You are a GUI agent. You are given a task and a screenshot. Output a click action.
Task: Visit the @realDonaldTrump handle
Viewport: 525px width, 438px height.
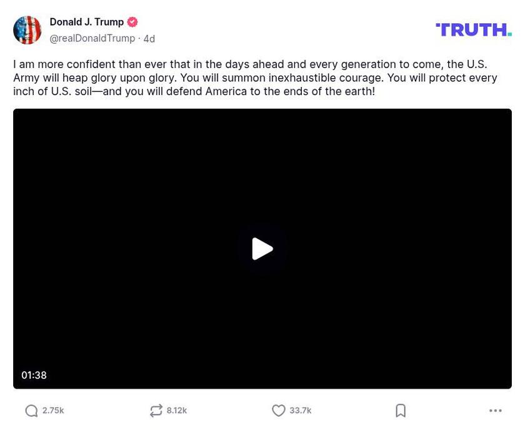[x=92, y=37]
